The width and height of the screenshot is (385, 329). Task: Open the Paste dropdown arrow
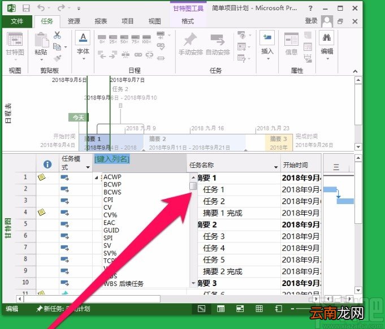coord(41,59)
